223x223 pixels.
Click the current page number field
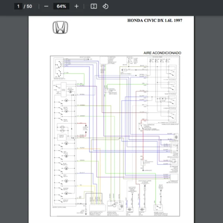[x=18, y=6]
